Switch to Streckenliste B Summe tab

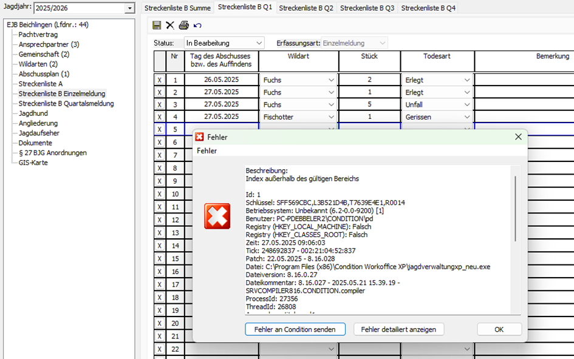pos(177,8)
